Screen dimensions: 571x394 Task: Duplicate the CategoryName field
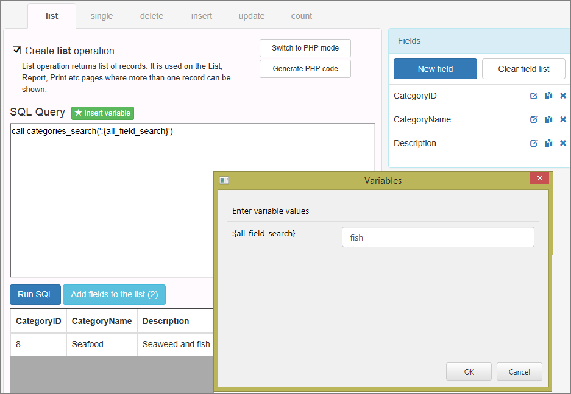click(x=548, y=119)
